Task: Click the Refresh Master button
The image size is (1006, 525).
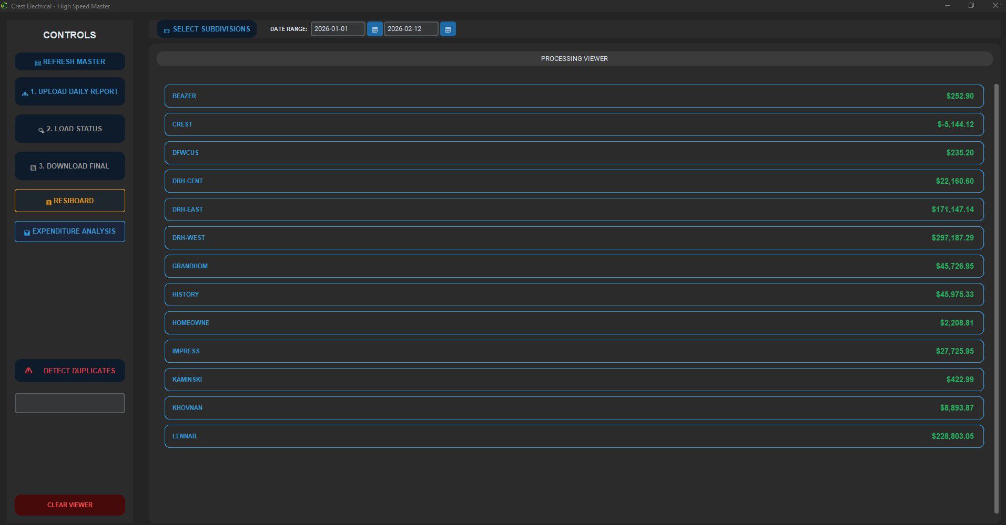Action: coord(70,61)
